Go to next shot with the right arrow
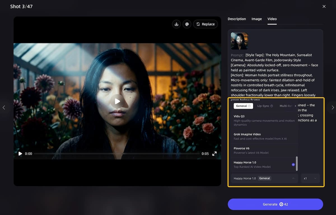 (332, 107)
